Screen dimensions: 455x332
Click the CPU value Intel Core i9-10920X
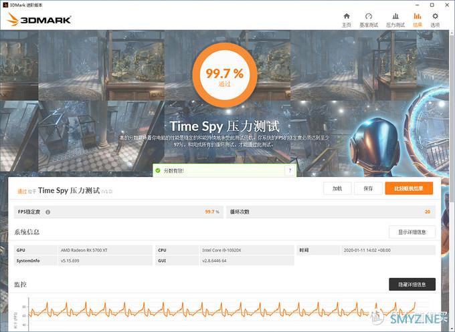[x=221, y=250]
